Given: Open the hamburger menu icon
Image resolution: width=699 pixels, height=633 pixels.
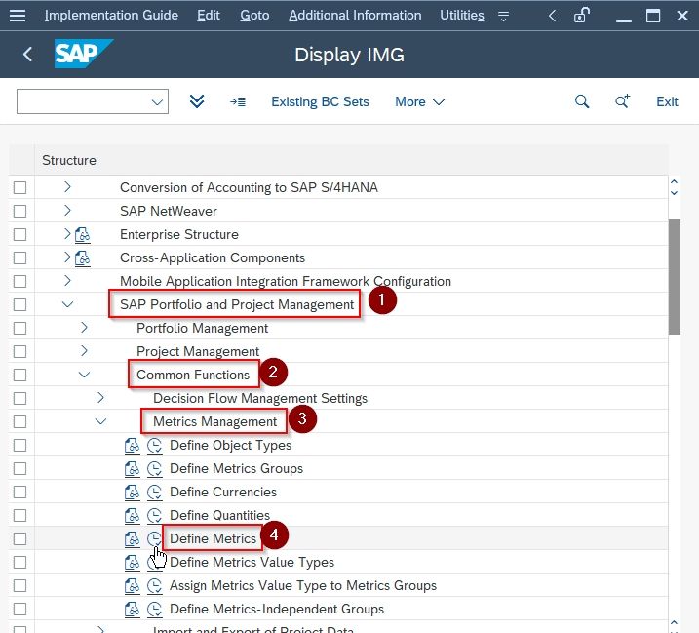Looking at the screenshot, I should (x=18, y=16).
